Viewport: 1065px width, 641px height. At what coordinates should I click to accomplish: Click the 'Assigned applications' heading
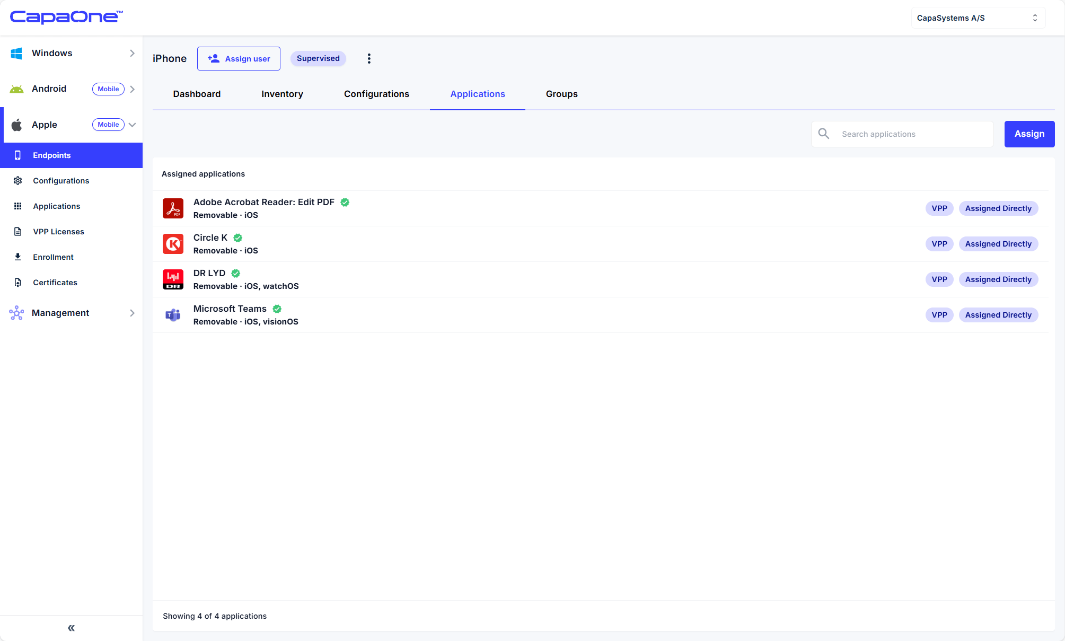203,174
